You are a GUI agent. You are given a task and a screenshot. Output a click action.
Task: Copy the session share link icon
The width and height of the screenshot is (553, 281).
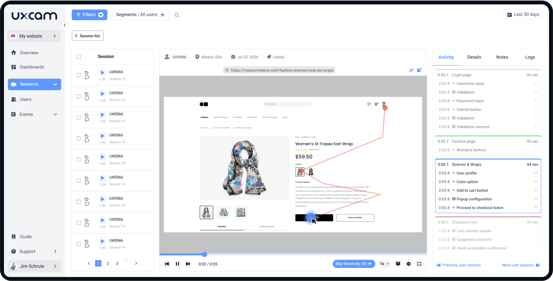[x=411, y=70]
